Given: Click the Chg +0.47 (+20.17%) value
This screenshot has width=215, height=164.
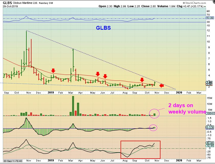Looking at the screenshot, I should [190, 6].
